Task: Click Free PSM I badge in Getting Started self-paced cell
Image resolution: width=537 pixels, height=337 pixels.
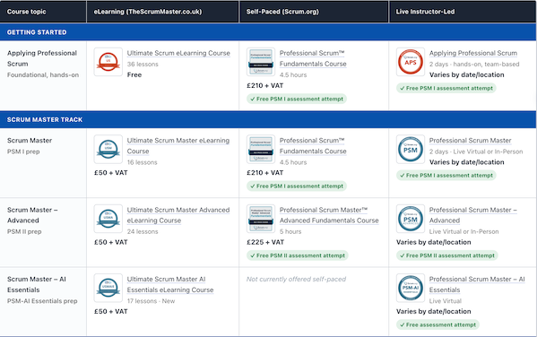Action: pyautogui.click(x=297, y=99)
